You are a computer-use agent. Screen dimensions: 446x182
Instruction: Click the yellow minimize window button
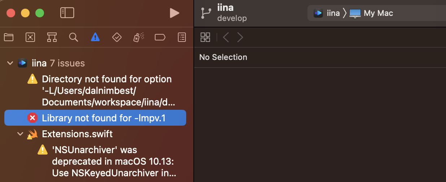[x=25, y=13]
